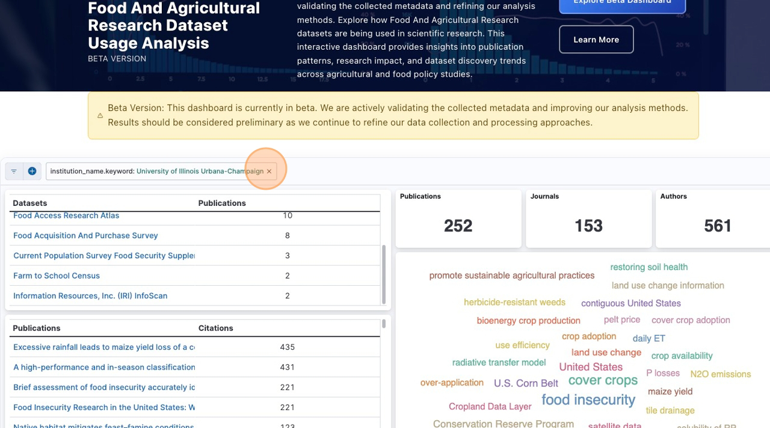Open Food Access Research Atlas dataset
The width and height of the screenshot is (770, 428).
coord(66,216)
